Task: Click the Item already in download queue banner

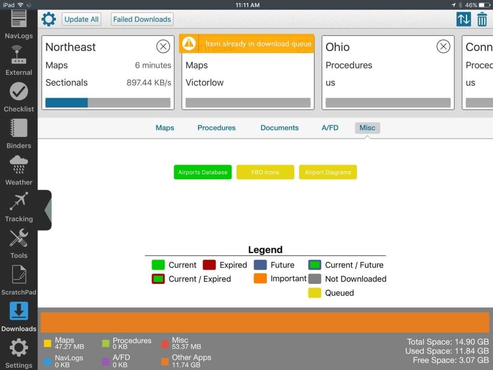Action: click(x=247, y=43)
